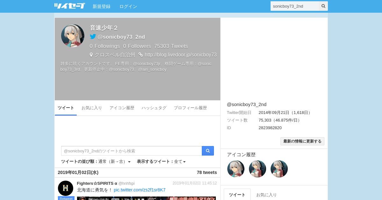The height and width of the screenshot is (200, 382).
Task: Click @hnhfspi handle in tweet
Action: [126, 183]
